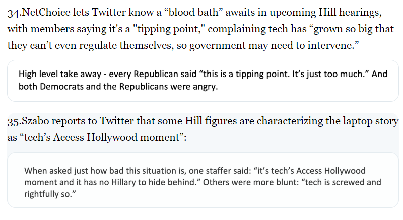Click "tech's Access Hollywood moment" in paragraph 35
Screen dimensions: 403x220
pyautogui.click(x=98, y=137)
